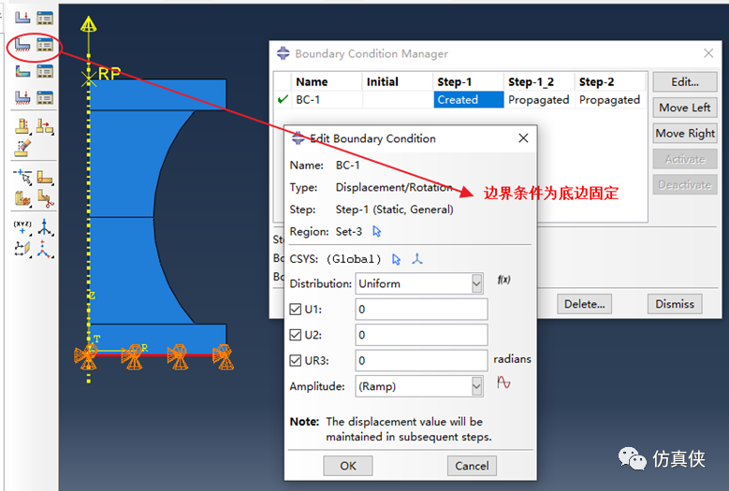Open the Distribution dropdown set to Uniform
The width and height of the screenshot is (729, 491).
click(x=419, y=283)
